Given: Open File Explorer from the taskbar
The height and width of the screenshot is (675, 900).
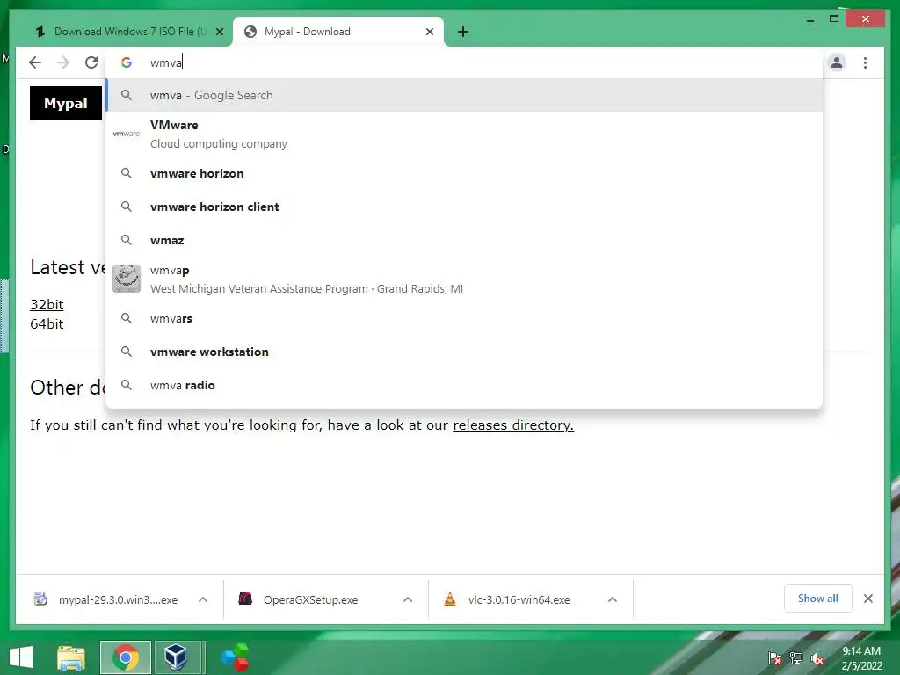Looking at the screenshot, I should coord(71,657).
